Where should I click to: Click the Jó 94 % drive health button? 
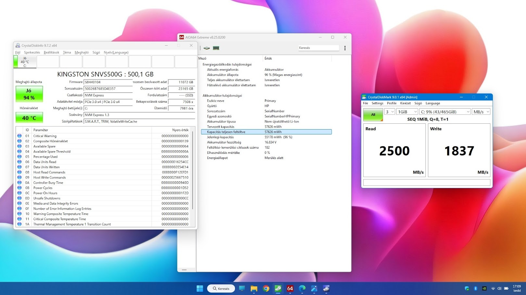pos(29,94)
